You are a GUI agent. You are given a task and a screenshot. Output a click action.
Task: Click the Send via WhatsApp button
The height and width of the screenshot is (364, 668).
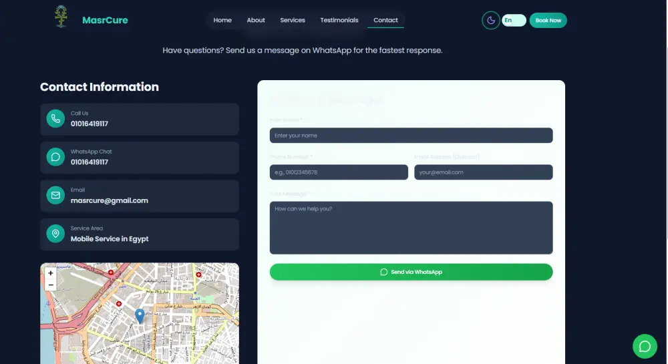[x=411, y=272]
